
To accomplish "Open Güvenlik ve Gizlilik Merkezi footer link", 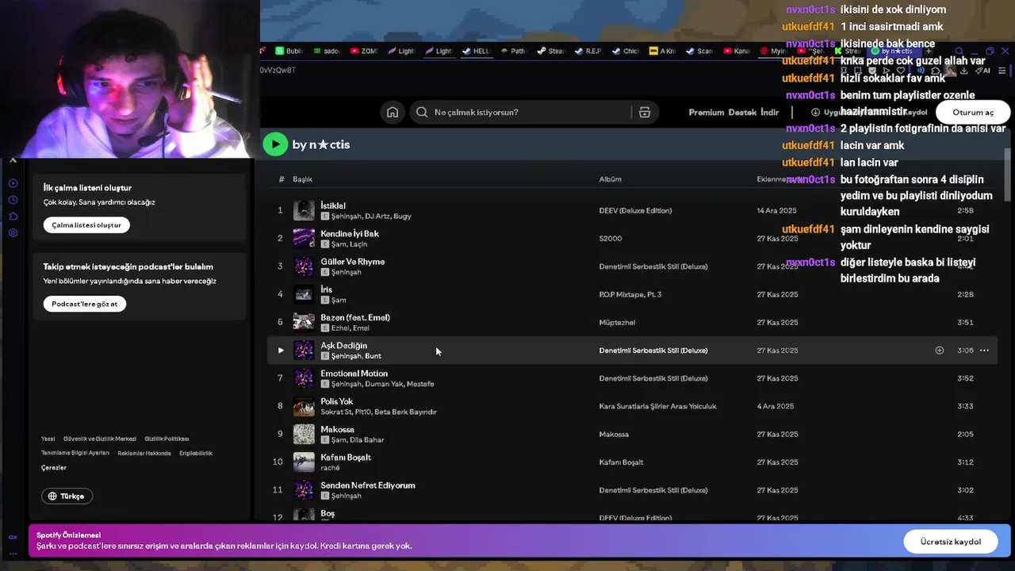I will tap(100, 439).
